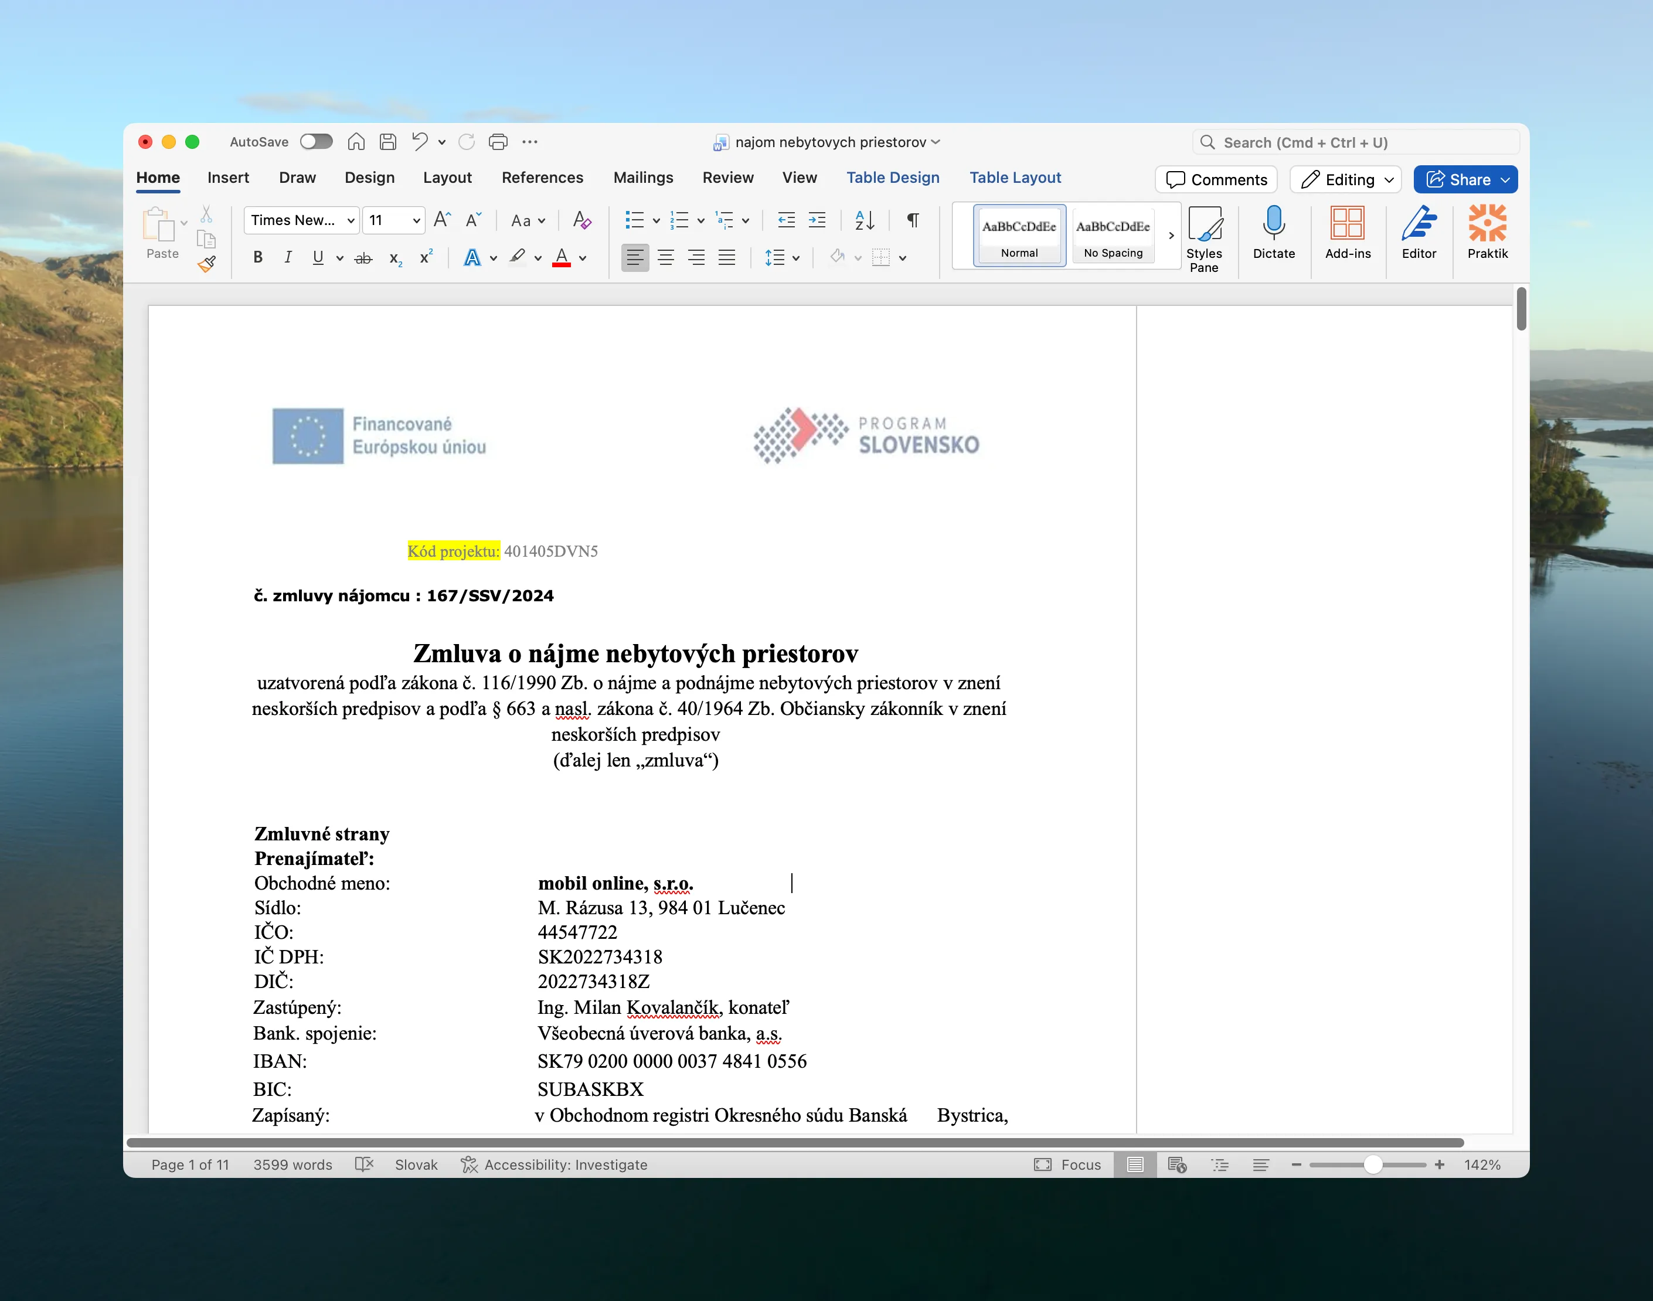The image size is (1653, 1301).
Task: Apply strikethrough to text
Action: click(x=363, y=257)
